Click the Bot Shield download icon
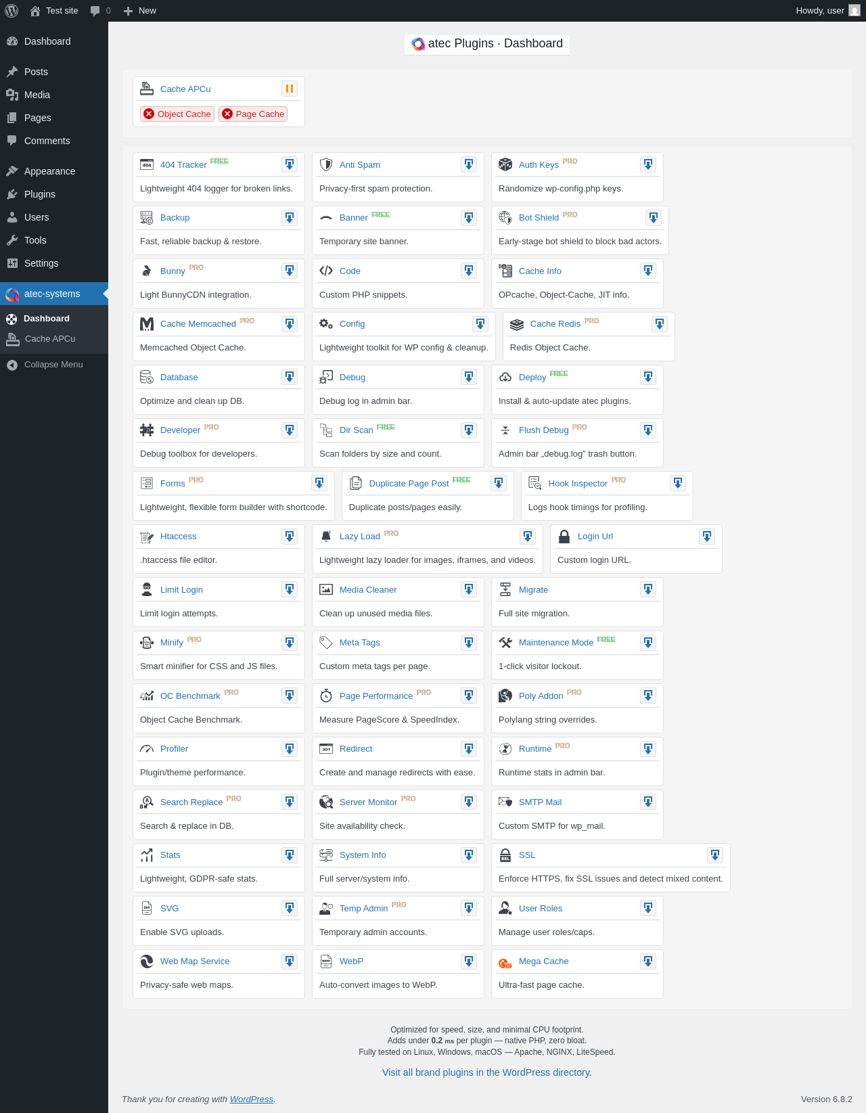This screenshot has width=866, height=1113. [x=654, y=218]
